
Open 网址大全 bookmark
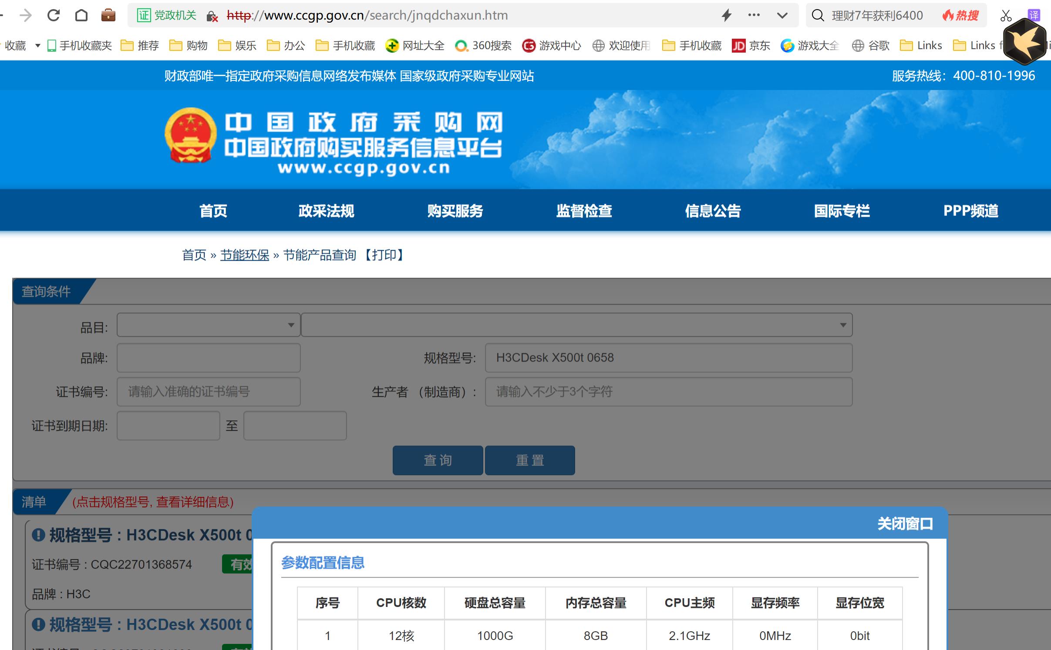coord(415,45)
